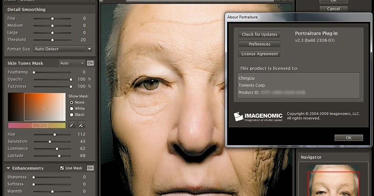The height and width of the screenshot is (196, 374).
Task: Adjust the Medium detail smoothing slider
Action: [x=52, y=26]
